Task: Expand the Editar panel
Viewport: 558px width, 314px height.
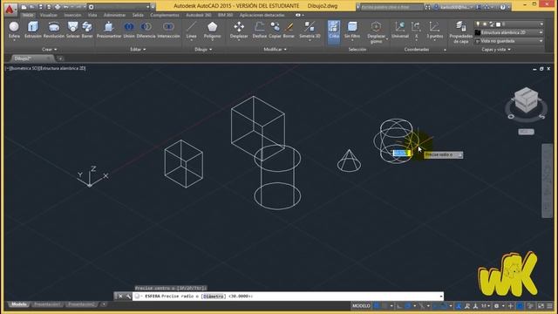Action: pyautogui.click(x=138, y=50)
